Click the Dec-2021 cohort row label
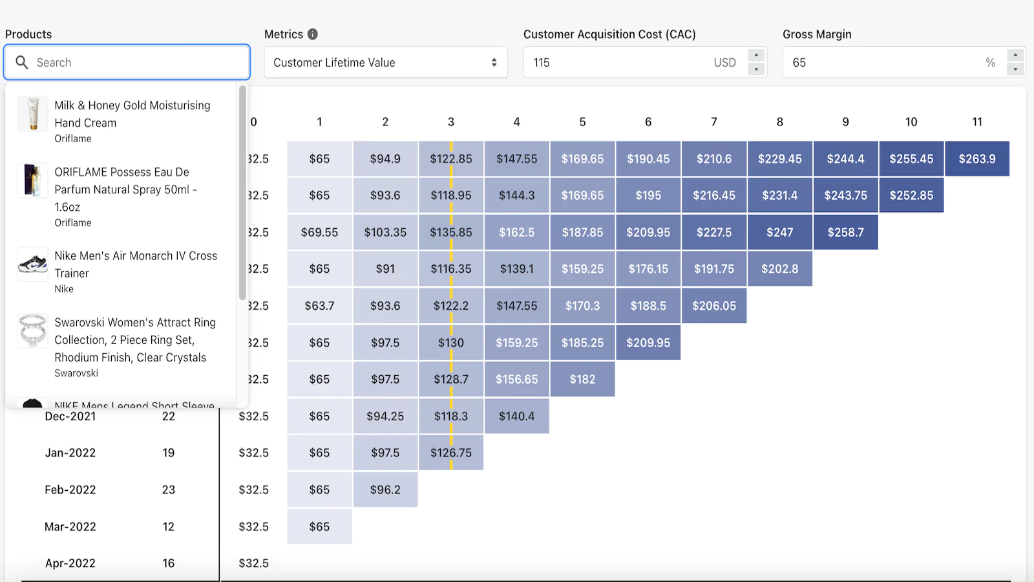Image resolution: width=1034 pixels, height=582 pixels. (70, 416)
